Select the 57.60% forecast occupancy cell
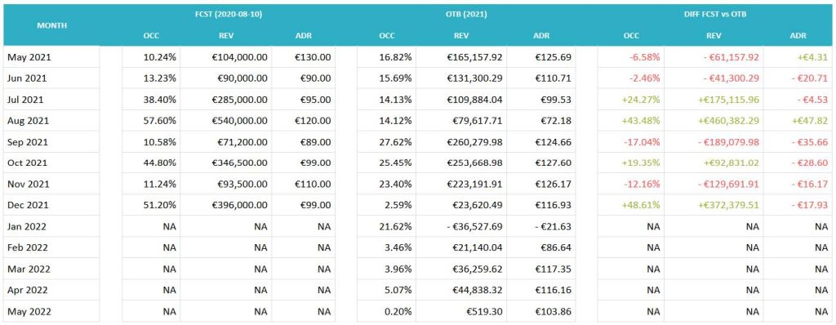The image size is (836, 325). [x=151, y=121]
